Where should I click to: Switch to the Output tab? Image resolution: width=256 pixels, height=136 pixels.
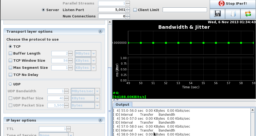point(122,105)
